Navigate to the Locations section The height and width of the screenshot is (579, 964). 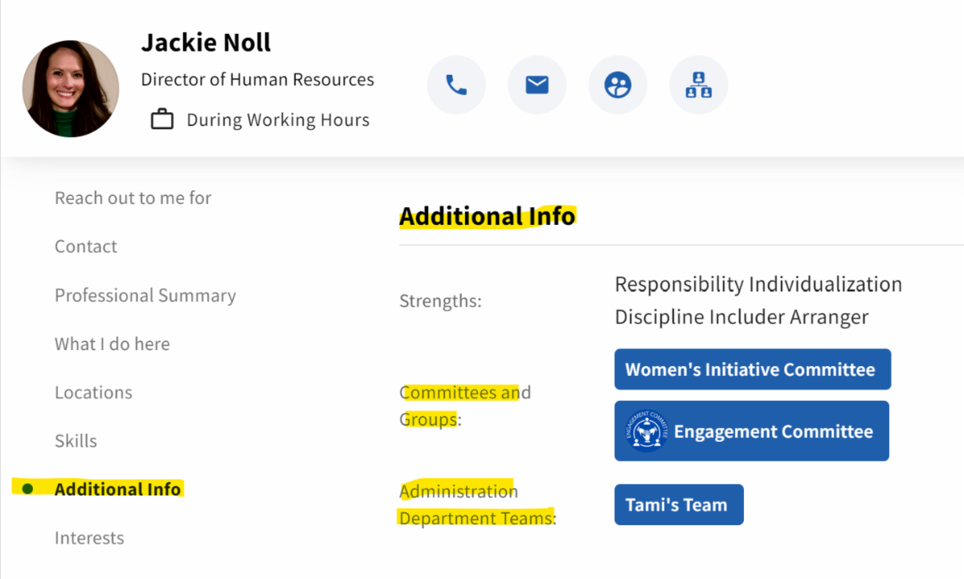click(x=93, y=393)
